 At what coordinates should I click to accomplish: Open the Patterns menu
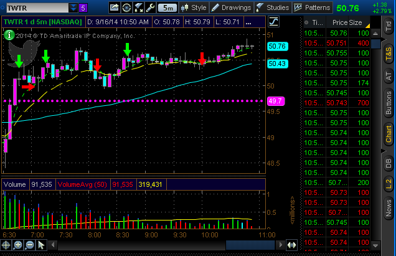tap(313, 8)
